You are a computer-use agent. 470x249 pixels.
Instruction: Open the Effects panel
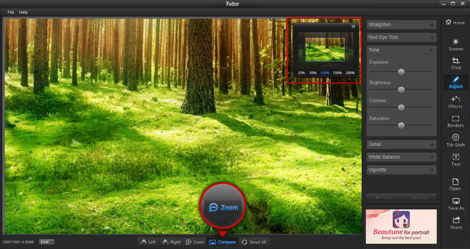(455, 102)
